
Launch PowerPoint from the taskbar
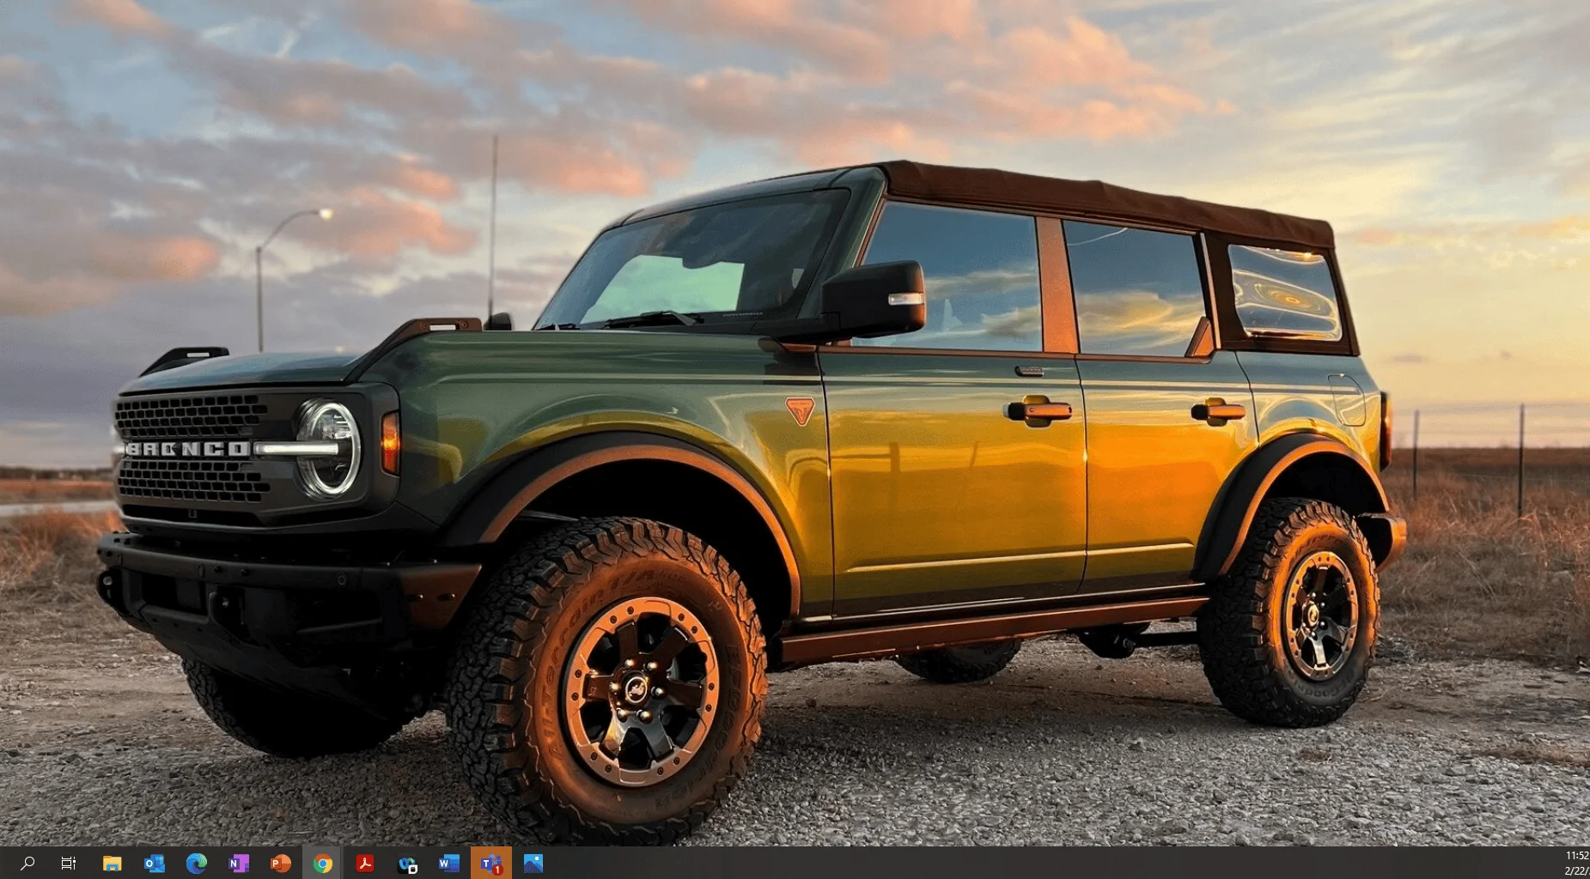click(280, 863)
